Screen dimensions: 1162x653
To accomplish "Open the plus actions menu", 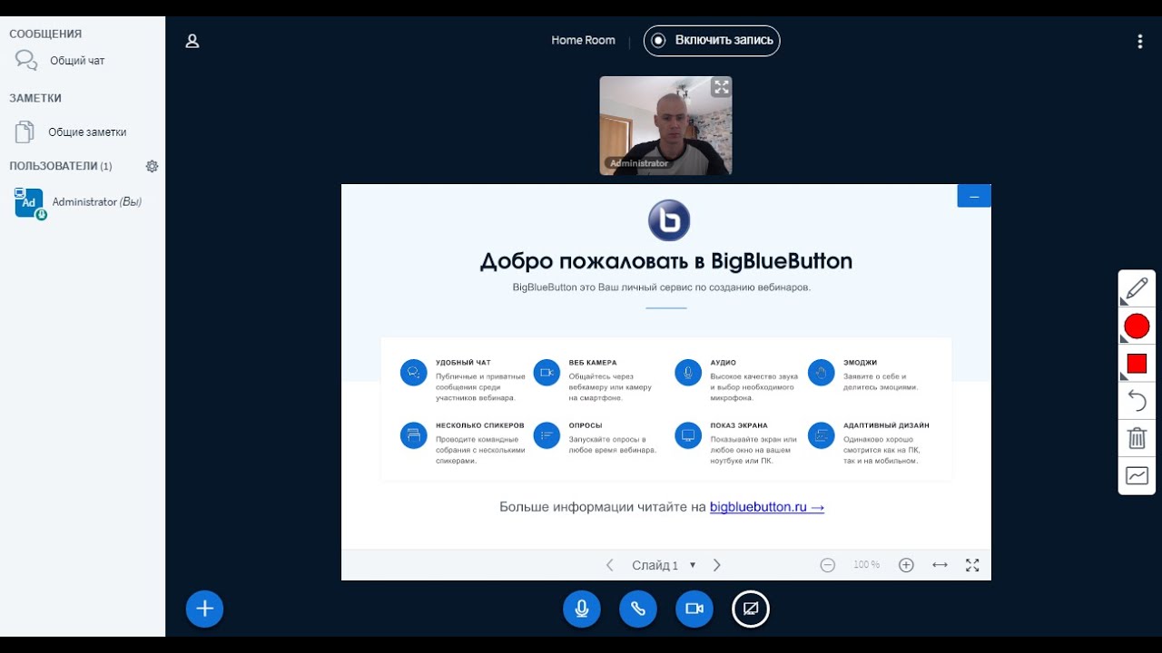I will [x=204, y=609].
